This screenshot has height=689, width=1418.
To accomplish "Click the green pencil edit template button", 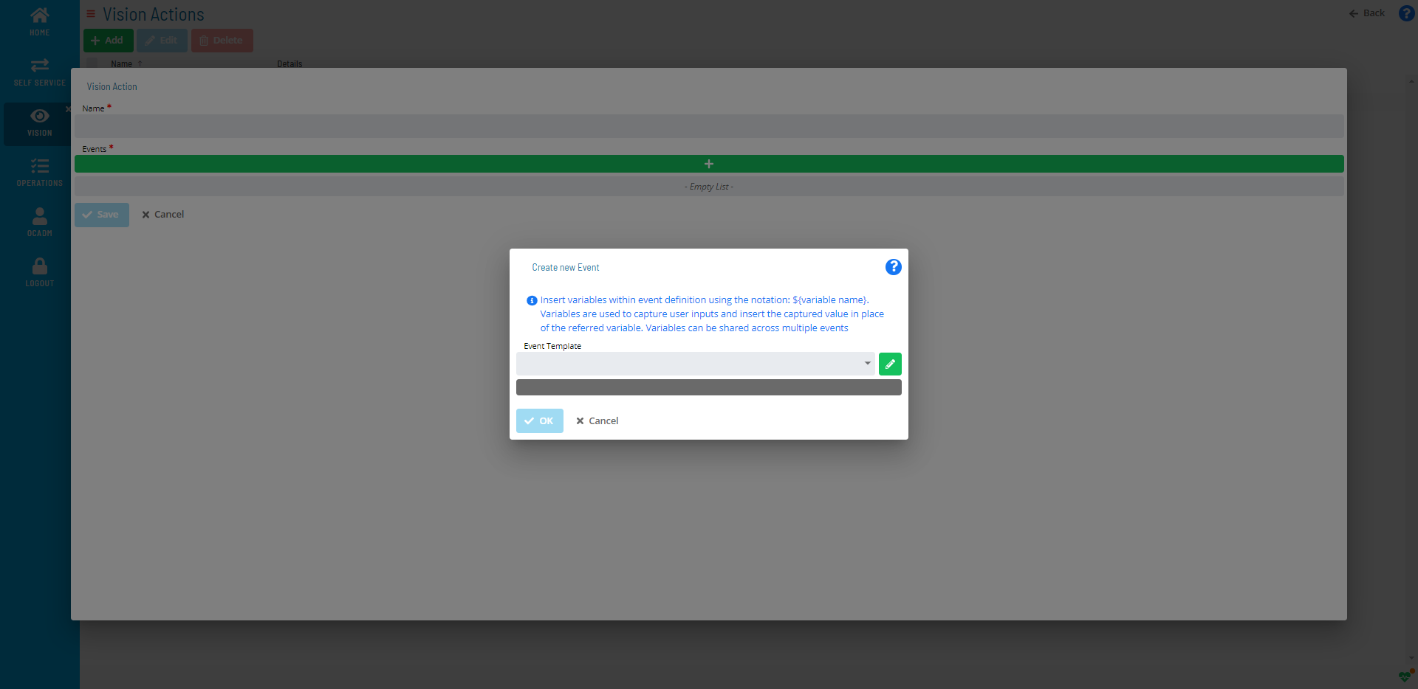I will tap(890, 364).
